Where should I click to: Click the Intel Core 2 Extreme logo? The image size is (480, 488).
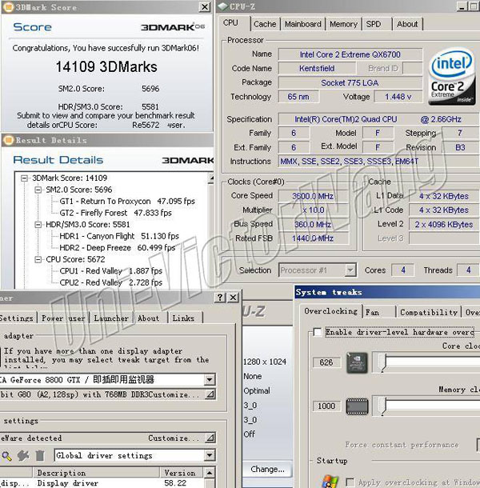pyautogui.click(x=451, y=76)
